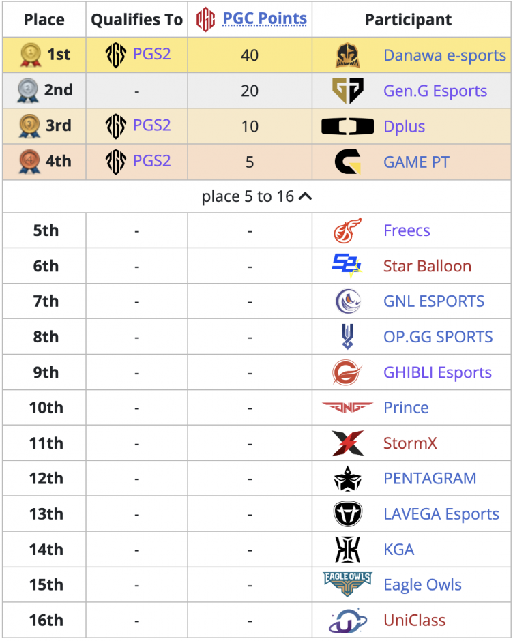Click the PGC red logo in header

tap(205, 20)
